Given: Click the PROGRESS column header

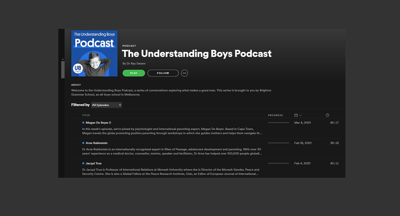Looking at the screenshot, I should click(x=275, y=115).
